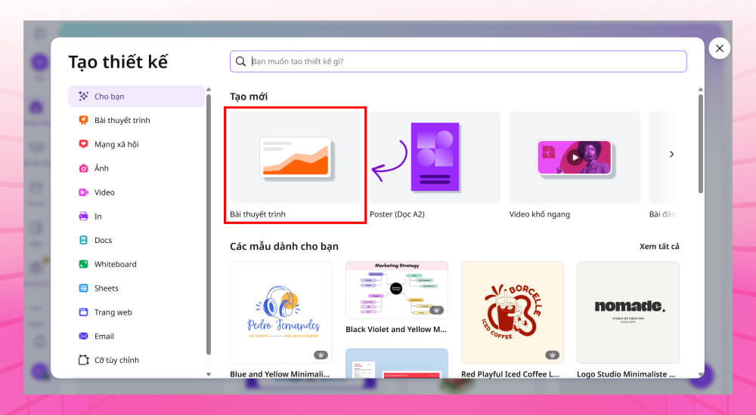Click the green Whiteboard icon
The image size is (756, 415).
click(83, 264)
